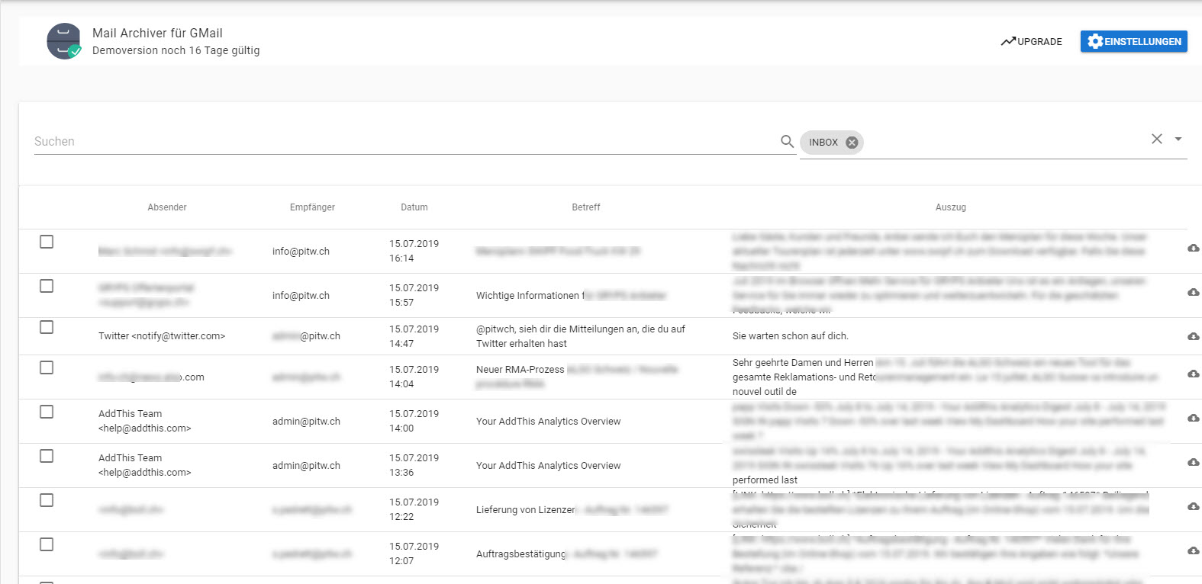Screen dimensions: 1202x584
Task: Click the Absender column header
Action: click(167, 207)
